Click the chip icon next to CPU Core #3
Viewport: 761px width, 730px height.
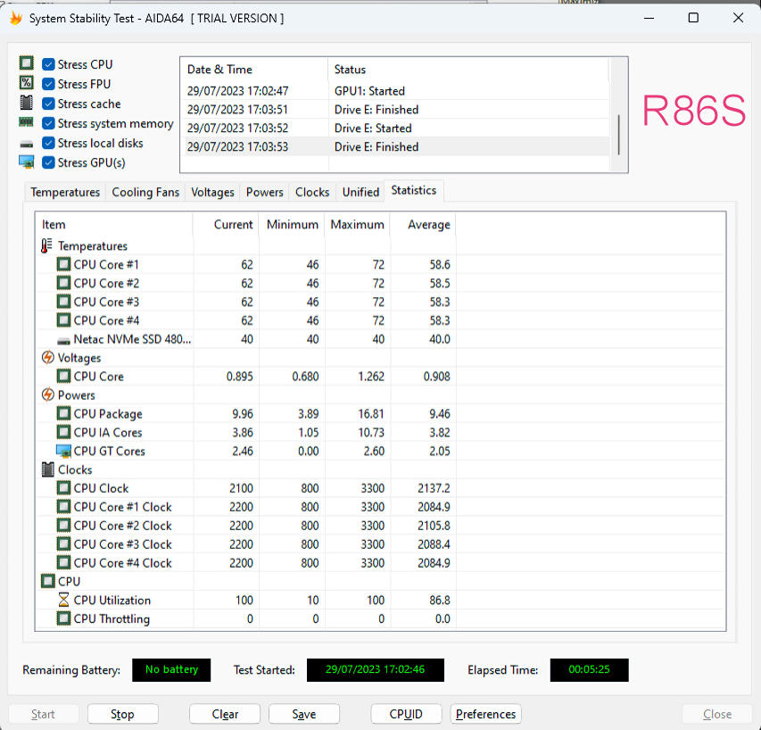pos(63,302)
